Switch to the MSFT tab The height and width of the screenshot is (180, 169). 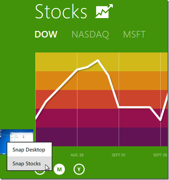click(x=134, y=34)
